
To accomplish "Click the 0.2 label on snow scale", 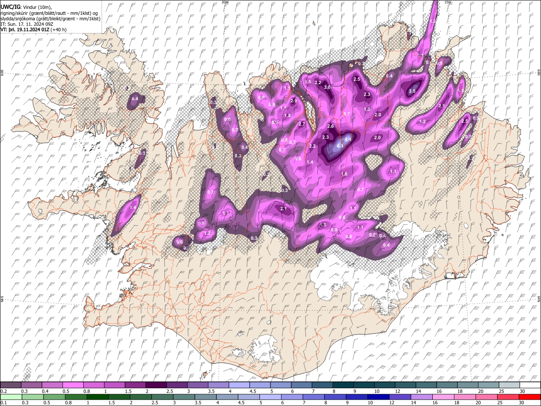I will pyautogui.click(x=3, y=391).
